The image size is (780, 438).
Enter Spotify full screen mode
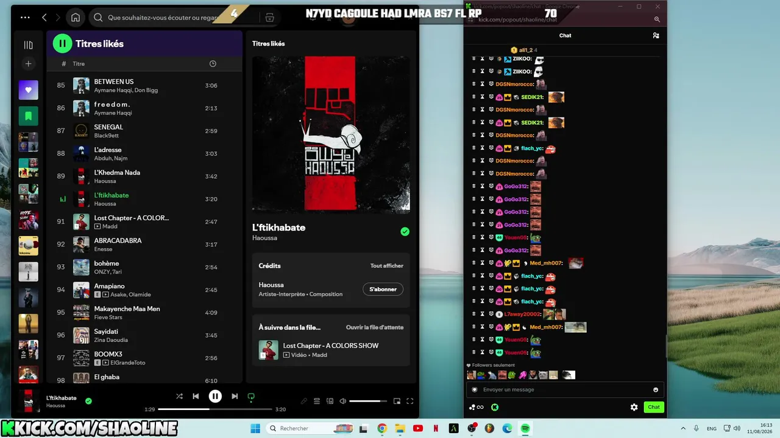pyautogui.click(x=410, y=401)
